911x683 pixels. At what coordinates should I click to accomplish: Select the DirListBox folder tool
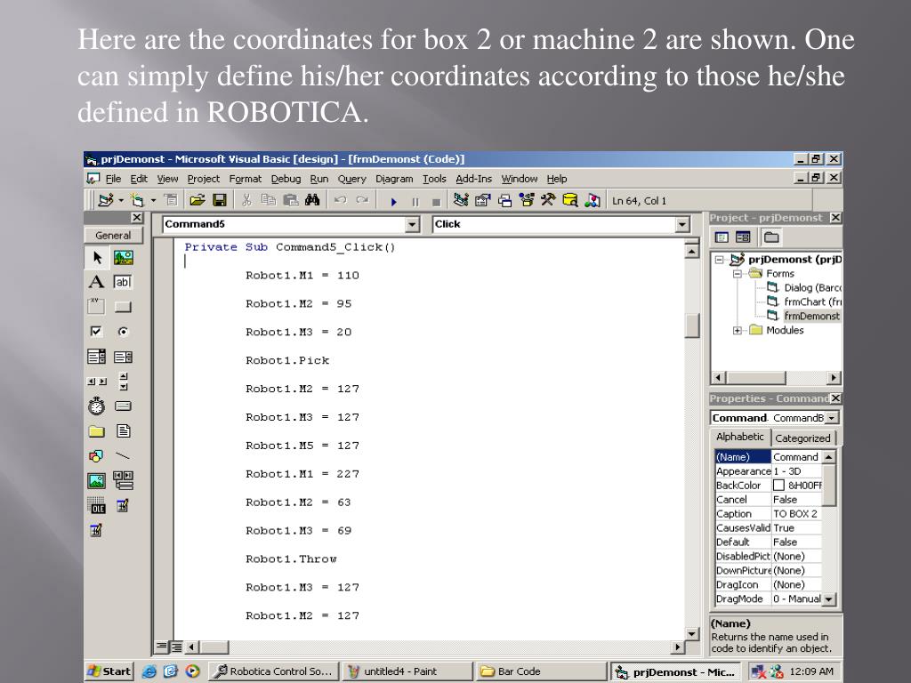click(x=96, y=431)
